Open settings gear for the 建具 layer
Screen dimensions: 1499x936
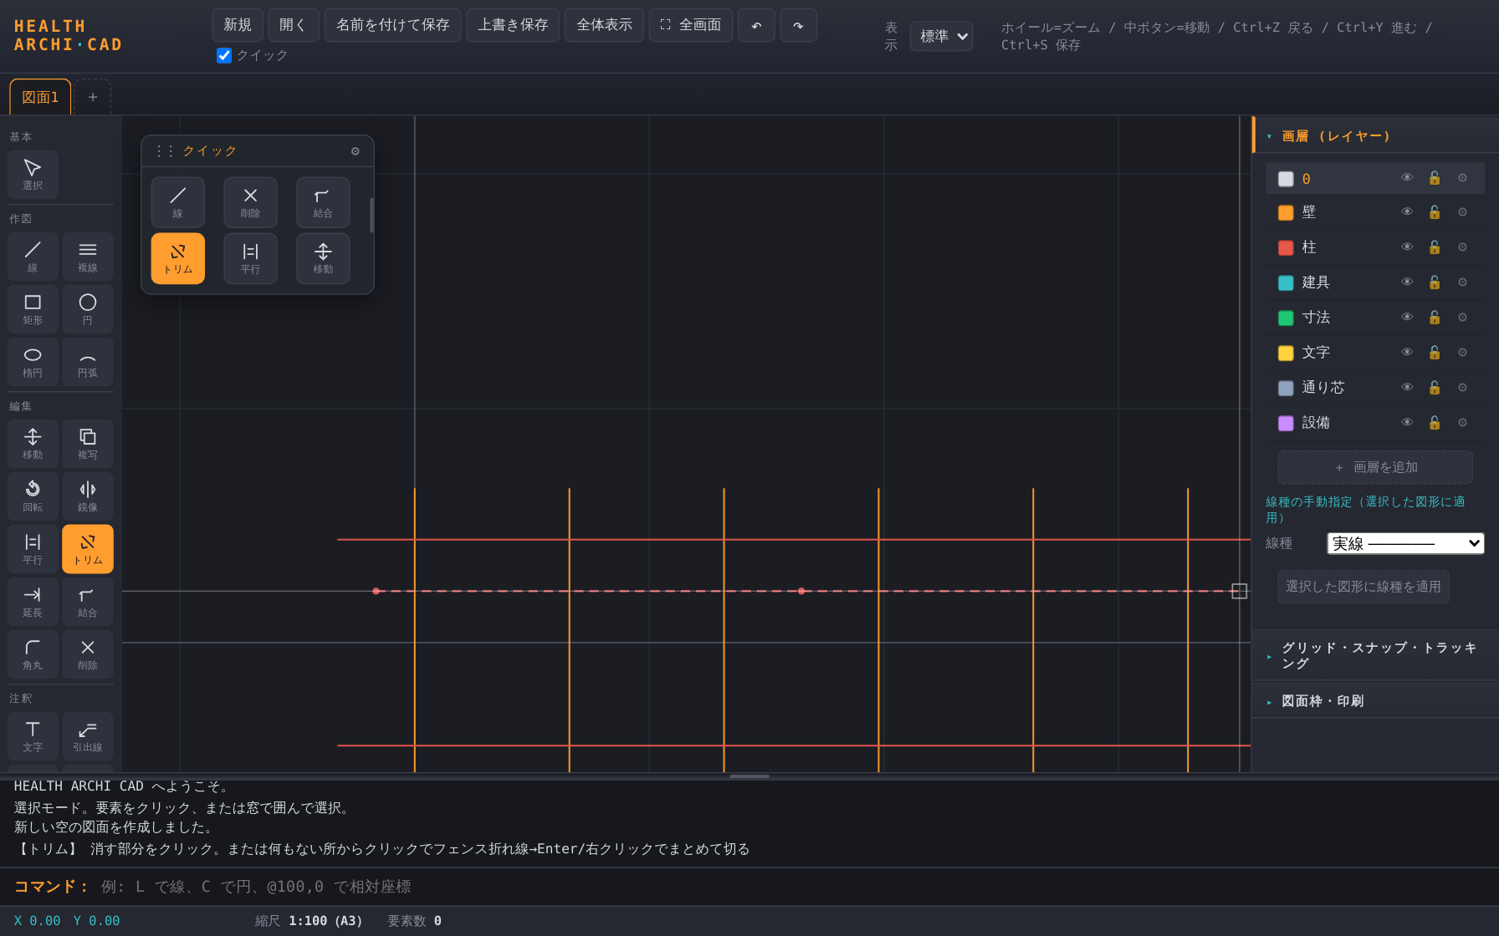pyautogui.click(x=1462, y=282)
